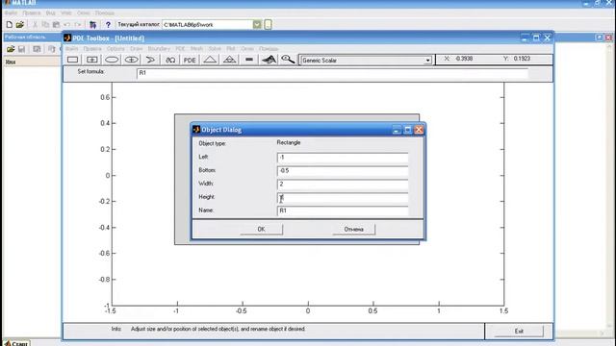The image size is (616, 346).
Task: Click Старт button on taskbar
Action: (16, 343)
